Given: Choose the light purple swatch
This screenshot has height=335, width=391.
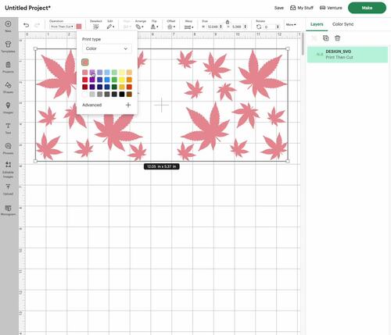Looking at the screenshot, I should pyautogui.click(x=92, y=73).
